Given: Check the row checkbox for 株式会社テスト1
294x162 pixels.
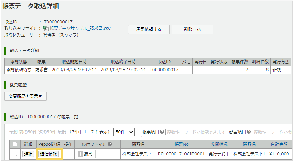Looking at the screenshot, I should pos(15,154).
